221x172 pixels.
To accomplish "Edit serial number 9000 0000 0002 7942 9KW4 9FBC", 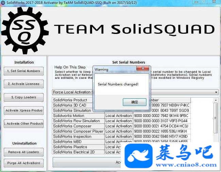I will click(x=162, y=116).
